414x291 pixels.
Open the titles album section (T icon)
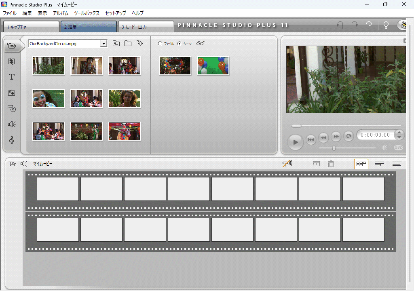click(12, 77)
